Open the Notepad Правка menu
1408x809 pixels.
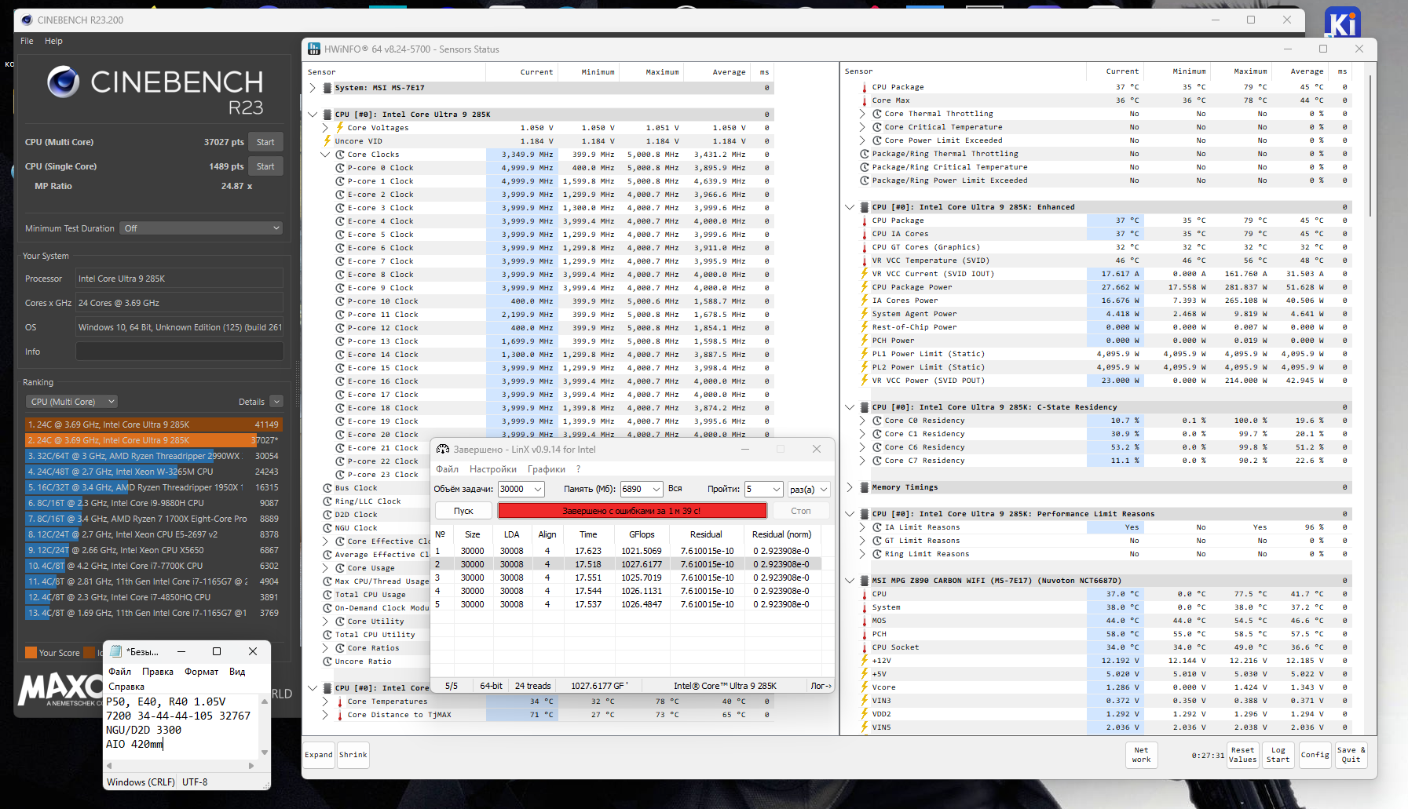tap(158, 672)
